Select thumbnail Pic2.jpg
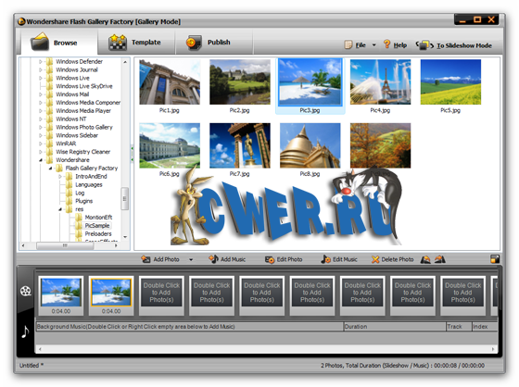Viewport: 519px width, 387px height. [x=240, y=82]
